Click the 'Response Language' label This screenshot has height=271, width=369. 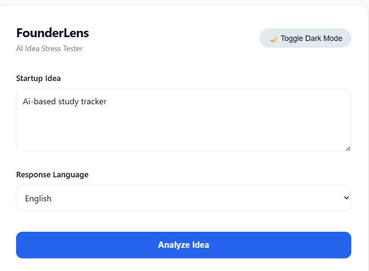click(x=52, y=175)
